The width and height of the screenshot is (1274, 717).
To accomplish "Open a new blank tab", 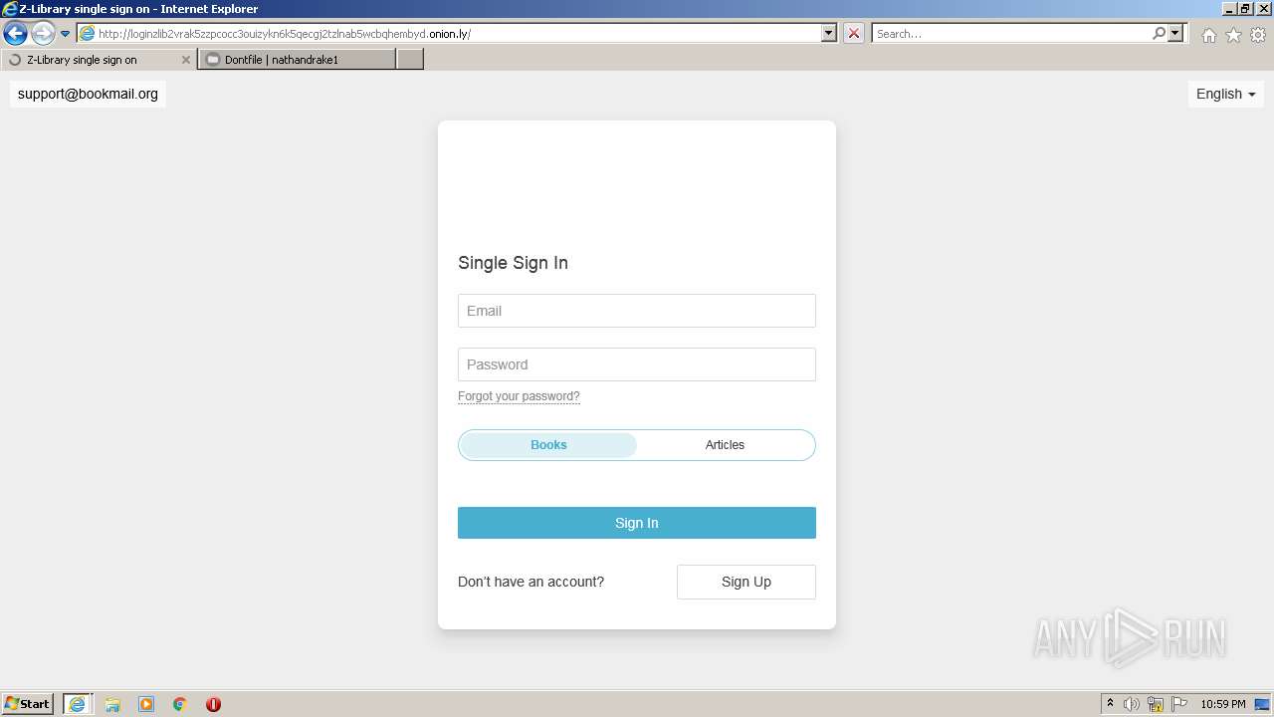I will click(x=410, y=60).
